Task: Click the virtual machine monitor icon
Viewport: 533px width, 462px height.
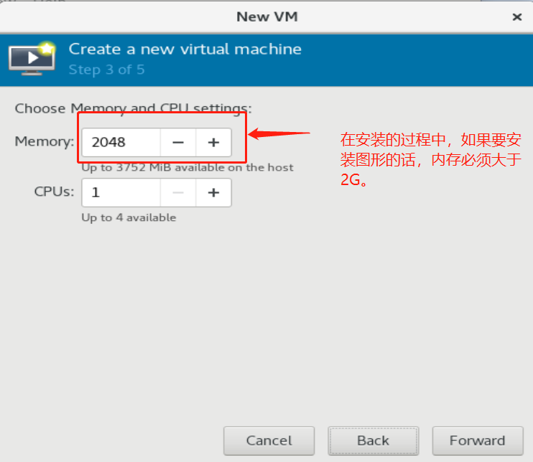Action: (32, 58)
